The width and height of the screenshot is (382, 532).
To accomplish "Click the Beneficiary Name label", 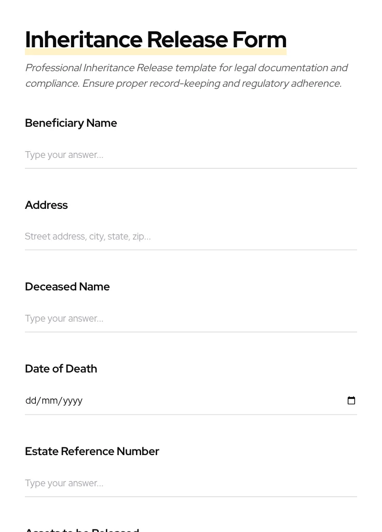I will (x=71, y=123).
